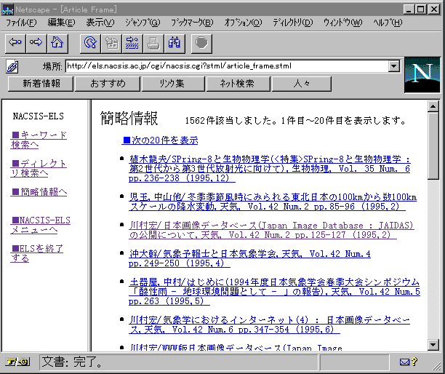Open the mail envelope status icon
445x374 pixels.
tap(408, 362)
